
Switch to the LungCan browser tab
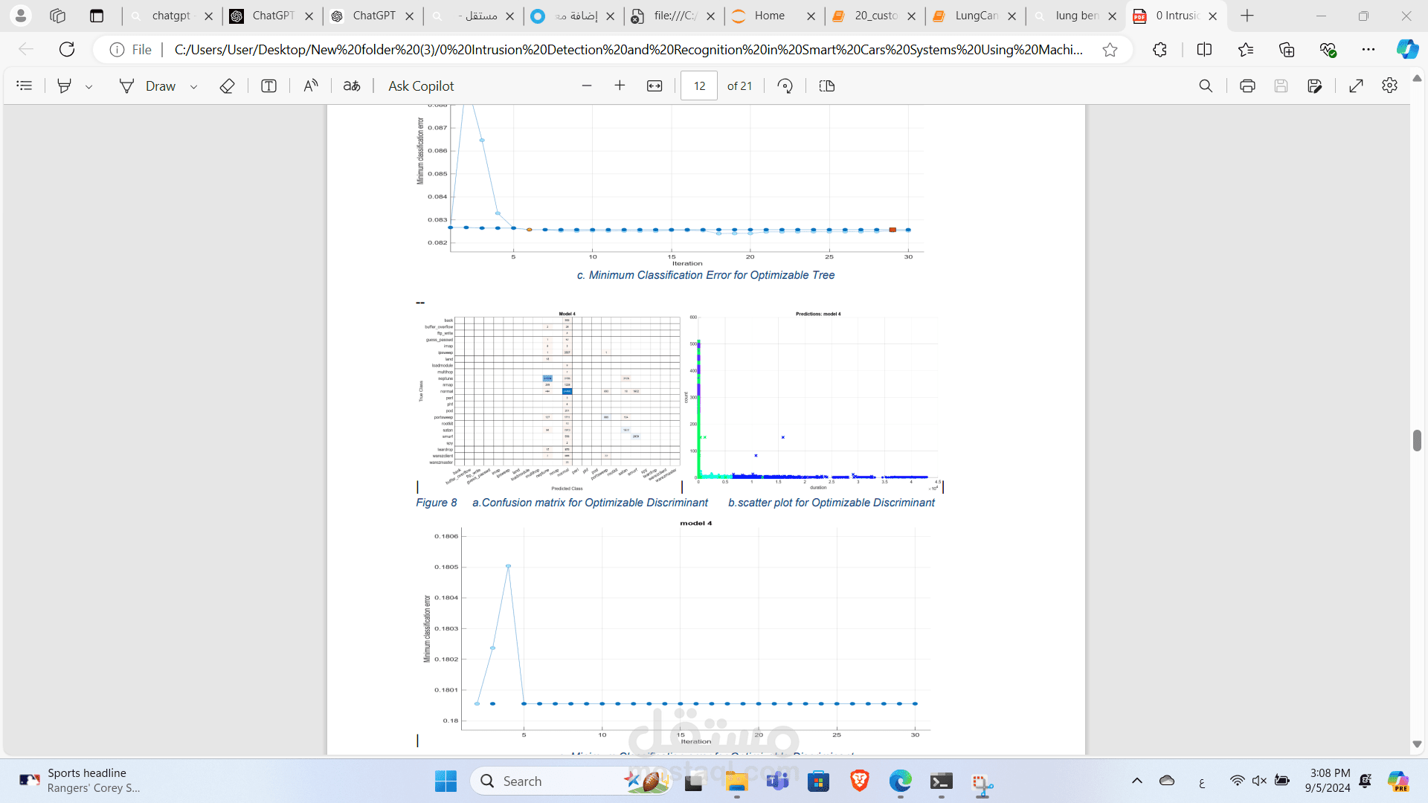[975, 16]
